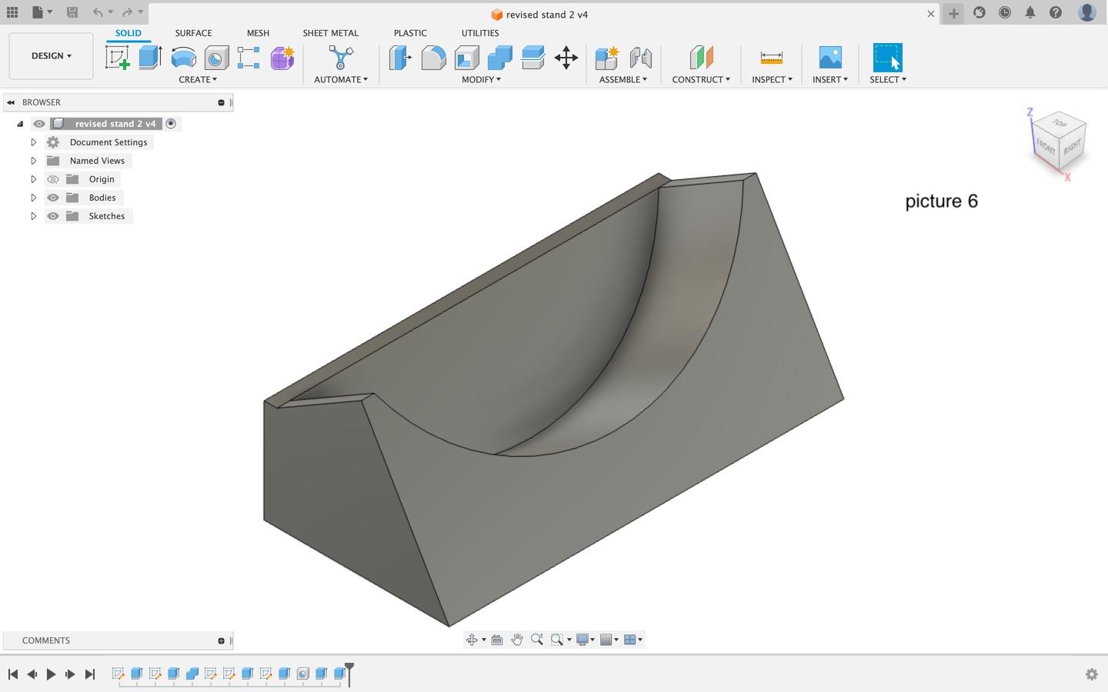This screenshot has height=692, width=1108.
Task: Show the Origin folder with eye icon
Action: (x=53, y=179)
